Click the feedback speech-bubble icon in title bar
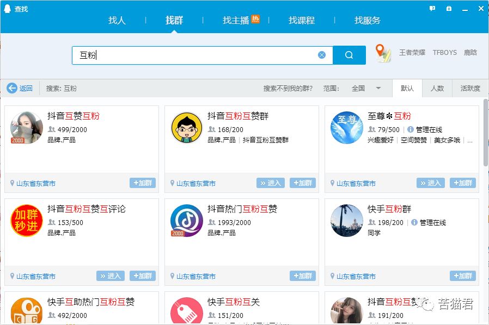This screenshot has width=489, height=325. tap(432, 8)
